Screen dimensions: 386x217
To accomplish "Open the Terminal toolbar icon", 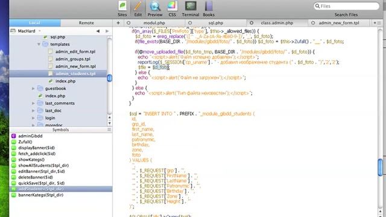I will click(191, 9).
